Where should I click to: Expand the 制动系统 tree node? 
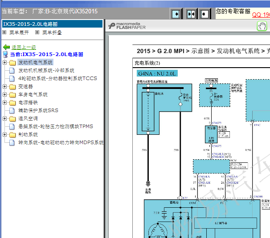click(x=4, y=134)
